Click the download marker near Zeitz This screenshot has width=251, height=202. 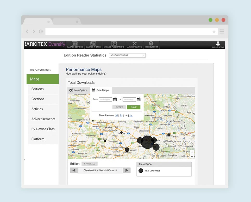coord(105,141)
